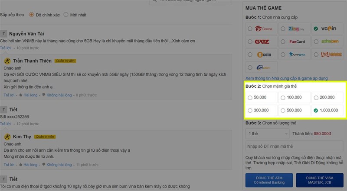Click the thumbs-up icon in Trần Thanh Thiên's answer
The height and width of the screenshot is (191, 347).
[20, 95]
